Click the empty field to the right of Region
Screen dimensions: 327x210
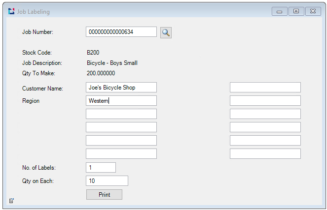click(265, 101)
